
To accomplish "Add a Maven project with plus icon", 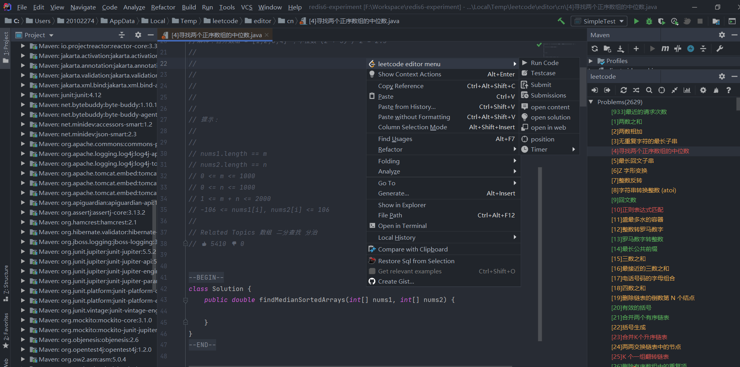I will [636, 49].
